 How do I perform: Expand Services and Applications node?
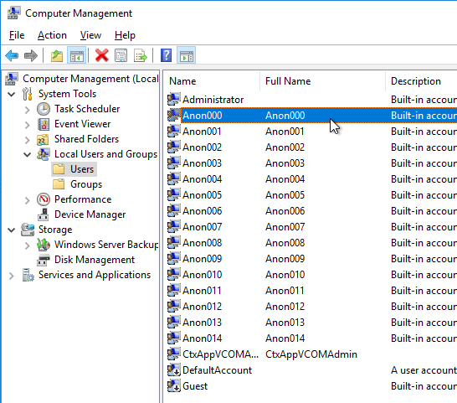tap(12, 276)
